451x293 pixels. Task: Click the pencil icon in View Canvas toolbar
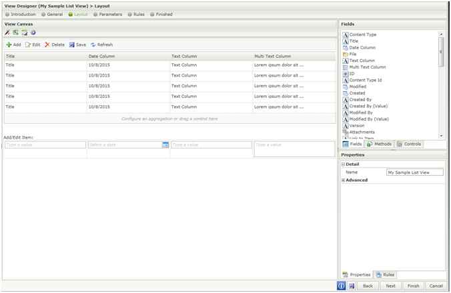(7, 33)
